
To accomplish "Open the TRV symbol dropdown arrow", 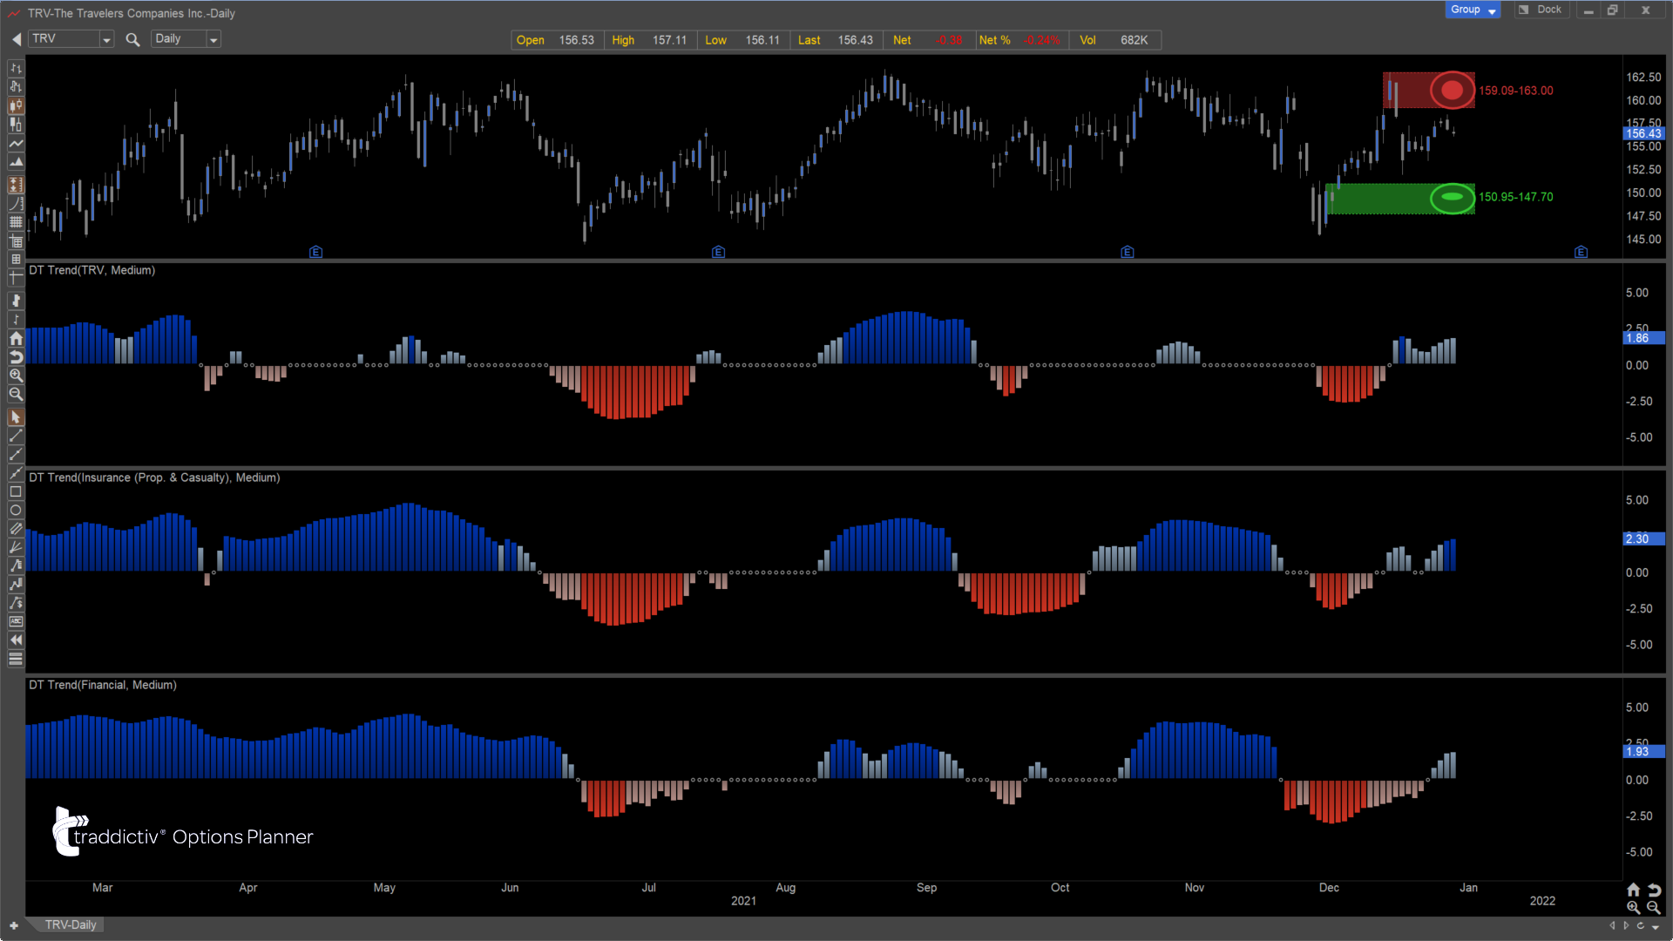I will [x=106, y=39].
